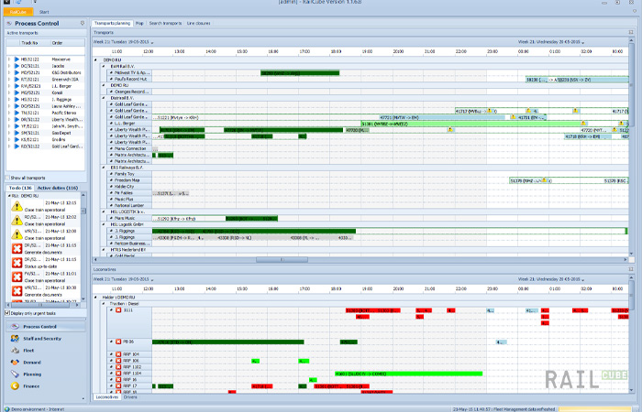Expand the Gold Leaf Garden active transport row
The height and width of the screenshot is (412, 642).
click(x=9, y=146)
